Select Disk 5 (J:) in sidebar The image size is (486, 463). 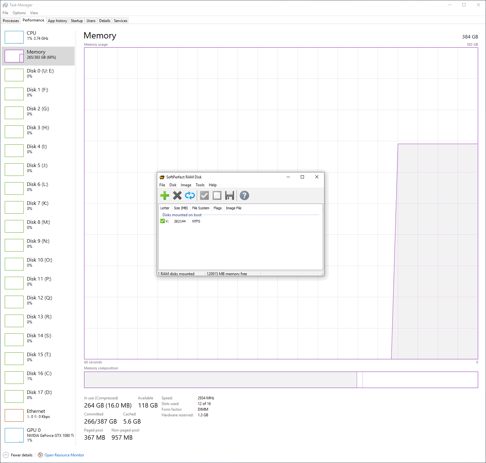pos(38,170)
